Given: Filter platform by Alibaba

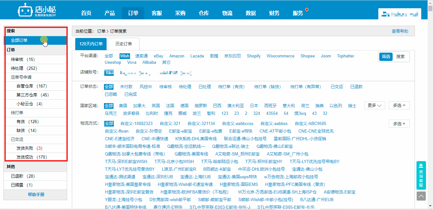Looking at the screenshot, I should 149,62.
